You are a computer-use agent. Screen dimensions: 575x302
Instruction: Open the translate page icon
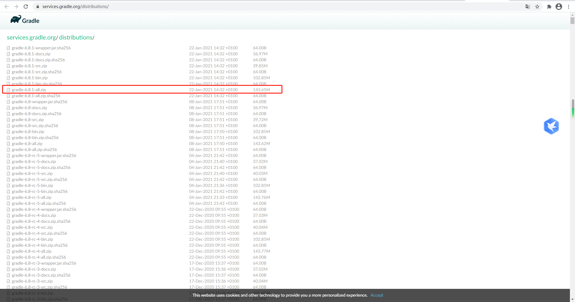pyautogui.click(x=528, y=7)
